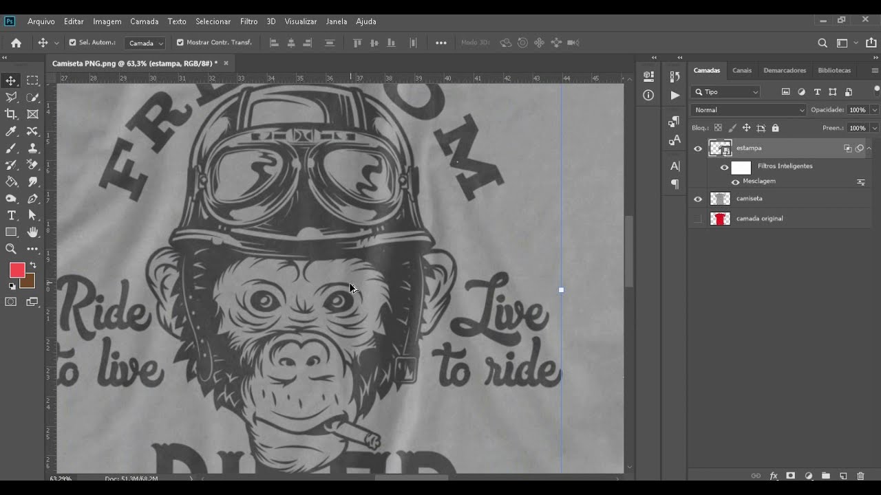Screen dimensions: 881x495
Task: Hide the Filtros Inteligentes eye
Action: pos(724,167)
